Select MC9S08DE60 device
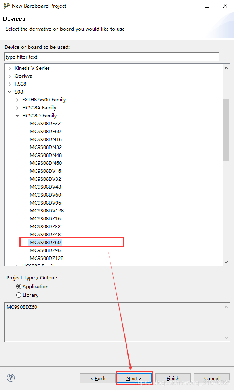This screenshot has width=234, height=390. [45, 132]
